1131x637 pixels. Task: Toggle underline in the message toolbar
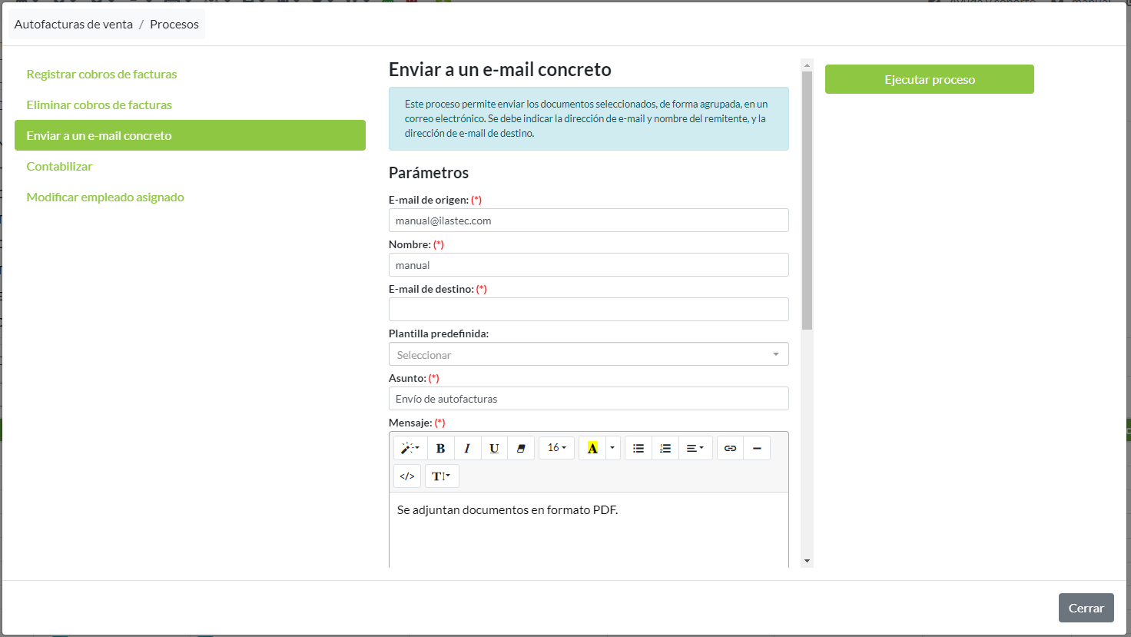click(x=494, y=448)
